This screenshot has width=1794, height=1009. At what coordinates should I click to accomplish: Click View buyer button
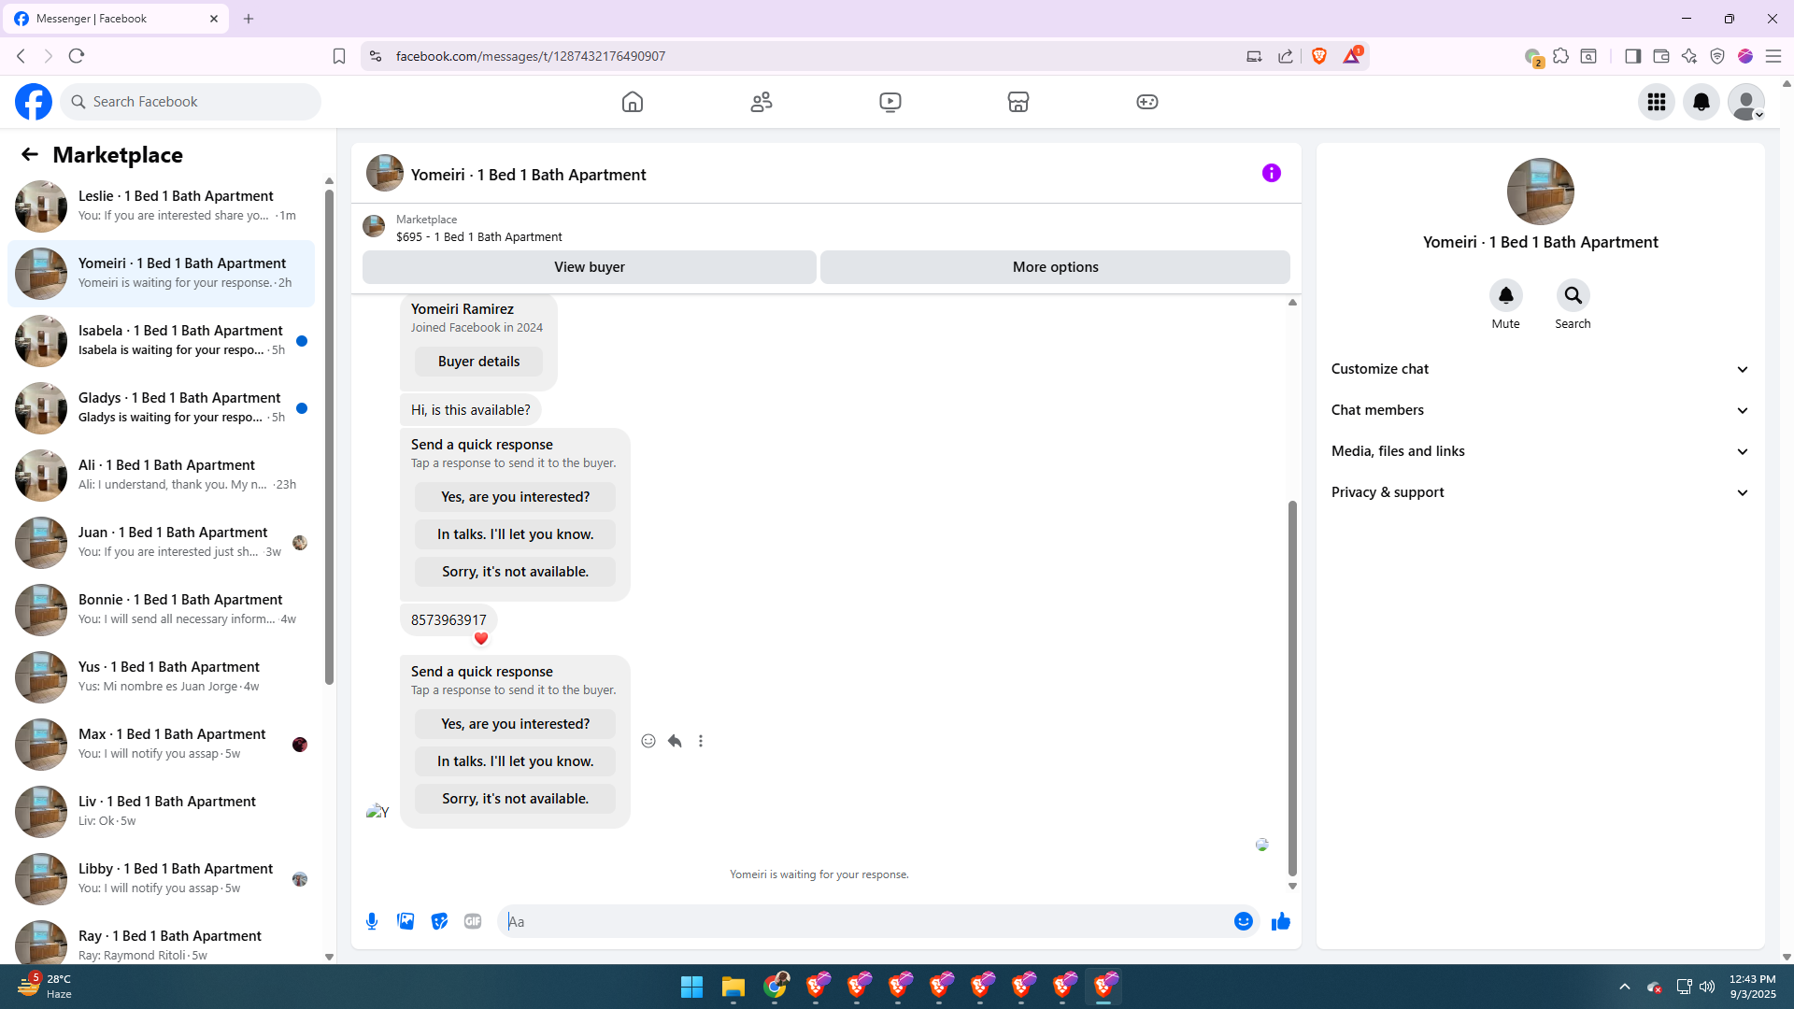(590, 267)
